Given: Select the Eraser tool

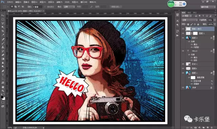Looking at the screenshot, I should (x=3, y=55).
